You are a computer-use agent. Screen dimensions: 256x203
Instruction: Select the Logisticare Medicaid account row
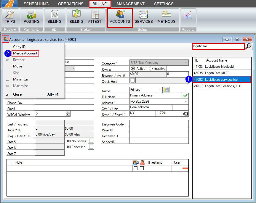222,67
